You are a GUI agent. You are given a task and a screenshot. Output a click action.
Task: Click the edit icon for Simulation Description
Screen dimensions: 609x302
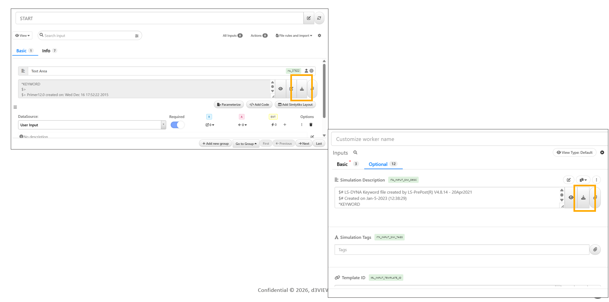point(568,180)
